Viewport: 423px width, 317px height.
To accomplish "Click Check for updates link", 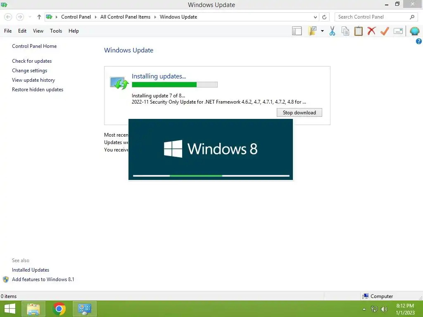I will point(32,61).
